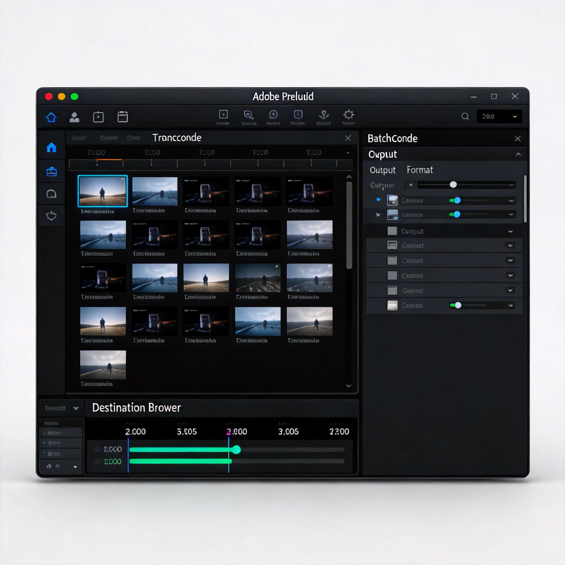
Task: Open the dropdown left of Destination Brower title
Action: [x=62, y=408]
